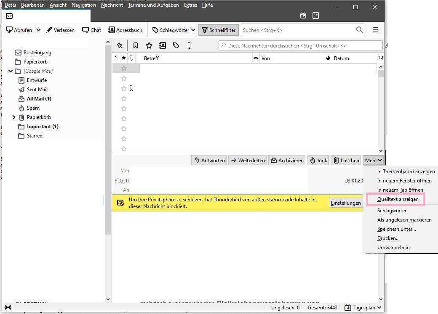Open the Adressbuch
This screenshot has height=314, width=438.
(126, 30)
